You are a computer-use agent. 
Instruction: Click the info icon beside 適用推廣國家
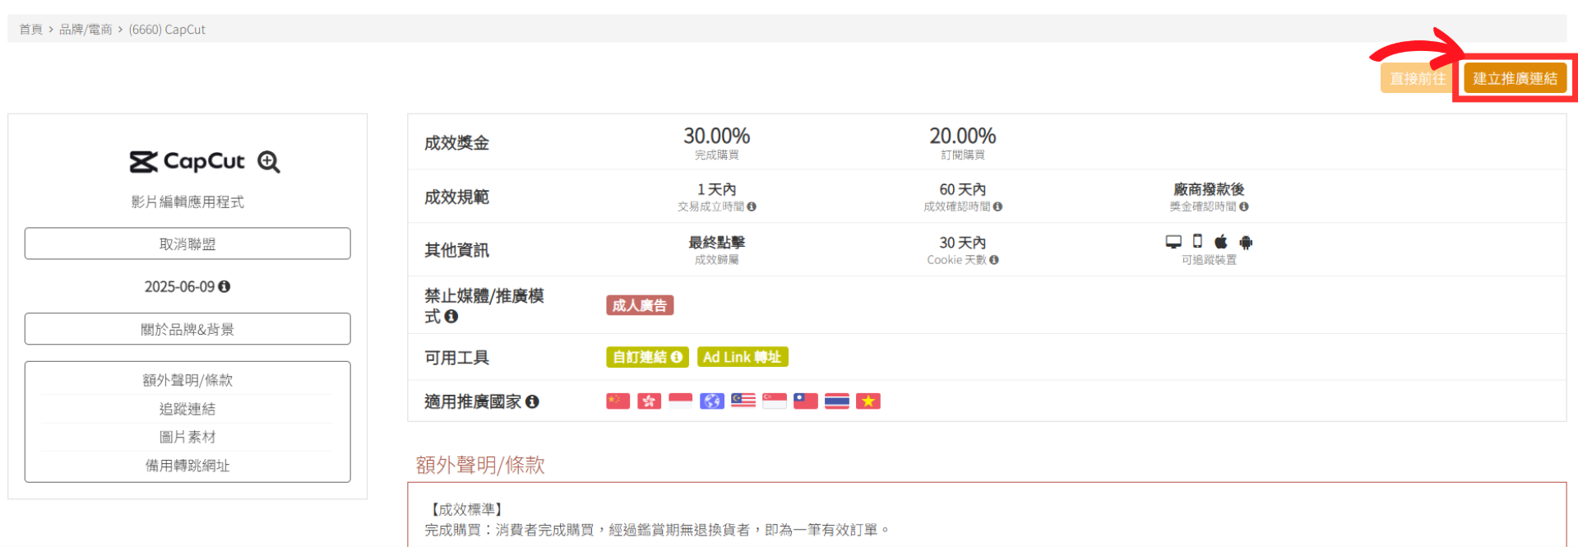(x=532, y=401)
